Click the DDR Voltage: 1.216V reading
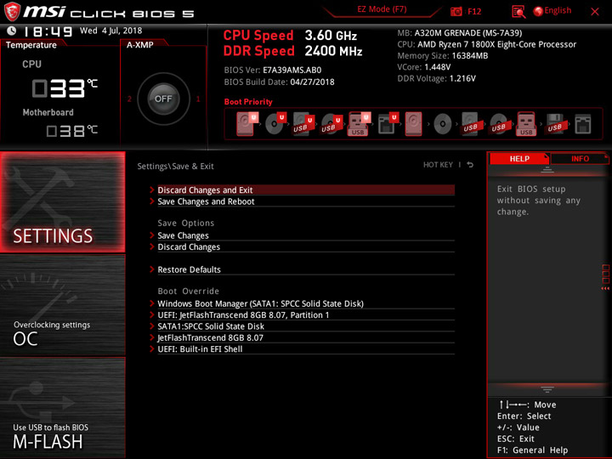The height and width of the screenshot is (459, 612). point(436,78)
